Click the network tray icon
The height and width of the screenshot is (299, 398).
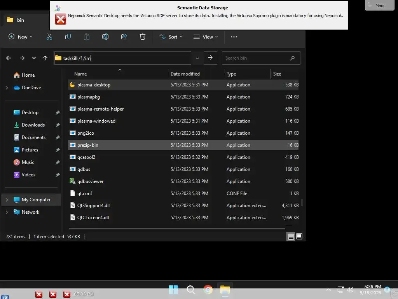point(340,290)
